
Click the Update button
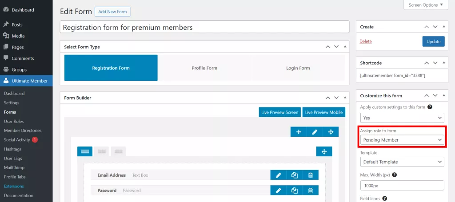coord(433,41)
